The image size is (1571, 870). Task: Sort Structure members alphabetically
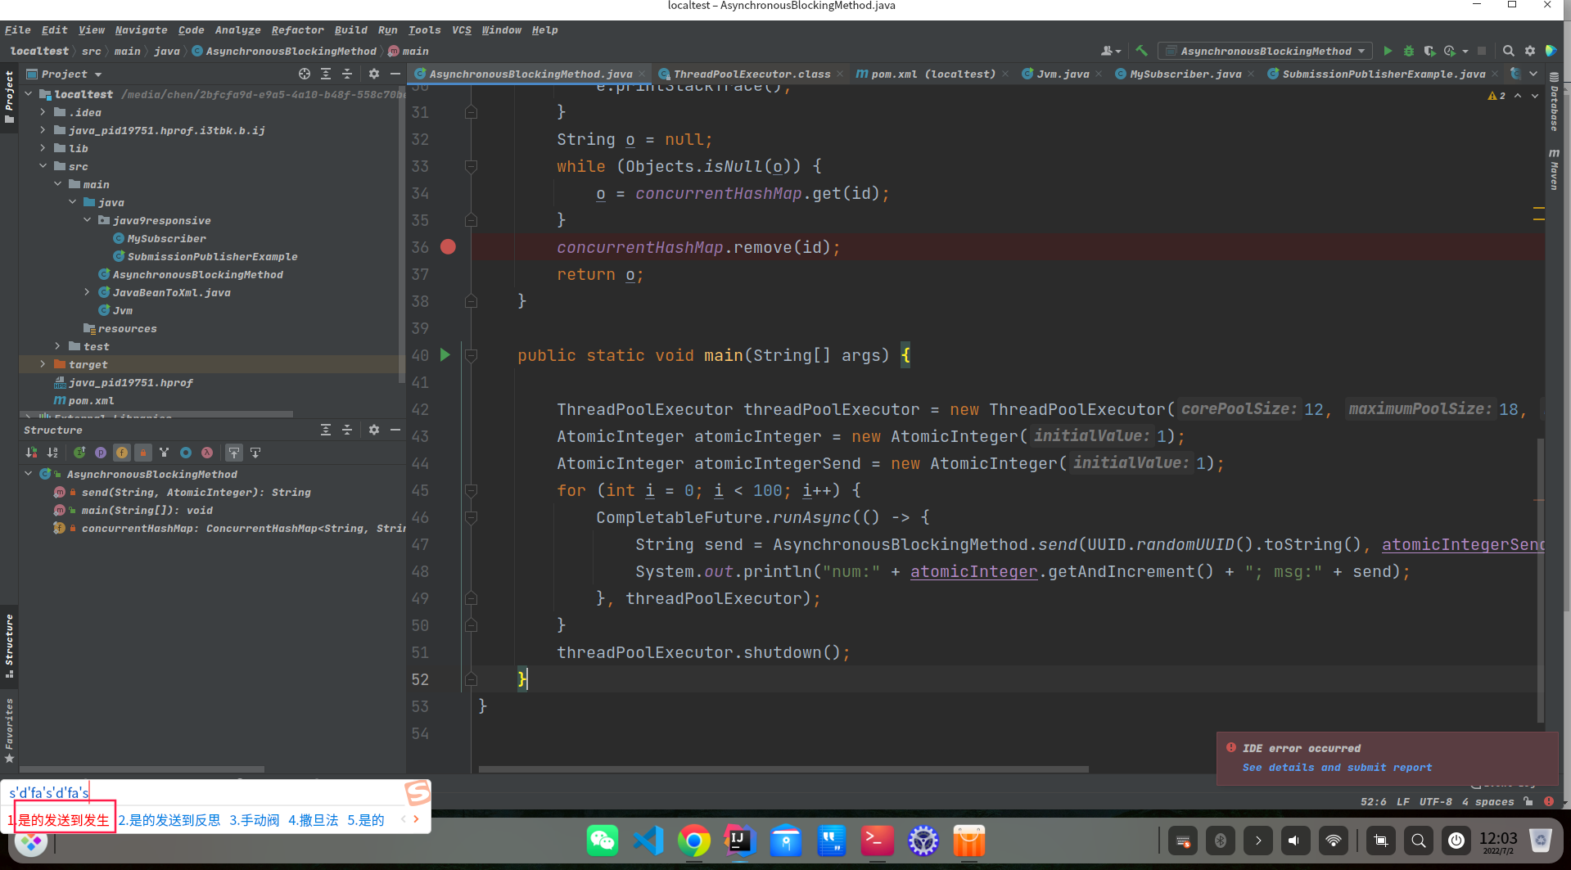(52, 453)
